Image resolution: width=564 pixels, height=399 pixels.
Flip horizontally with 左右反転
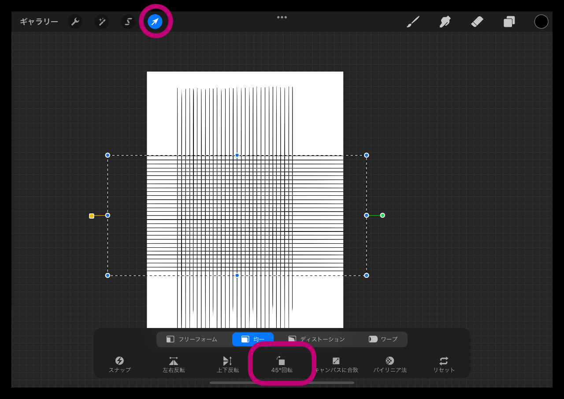[x=174, y=365]
